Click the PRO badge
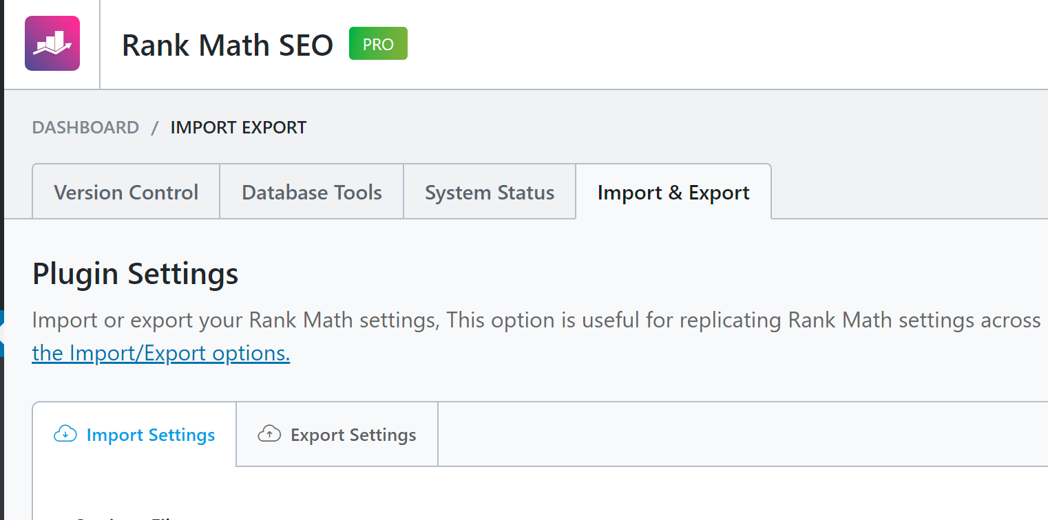Viewport: 1048px width, 520px height. tap(378, 43)
